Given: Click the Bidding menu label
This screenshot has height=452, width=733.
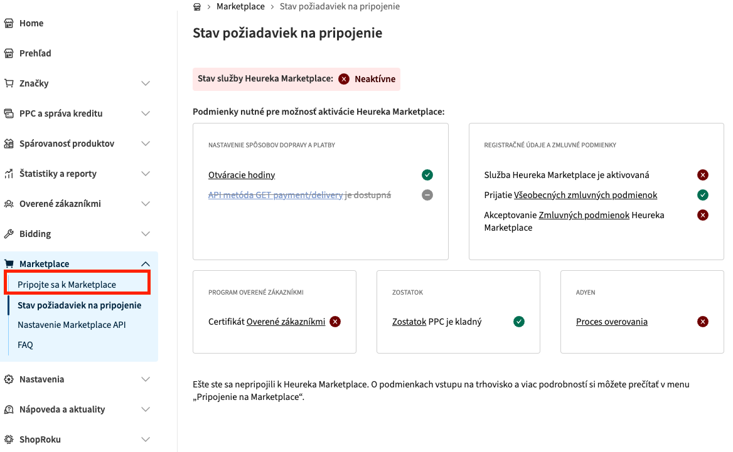Looking at the screenshot, I should point(35,234).
